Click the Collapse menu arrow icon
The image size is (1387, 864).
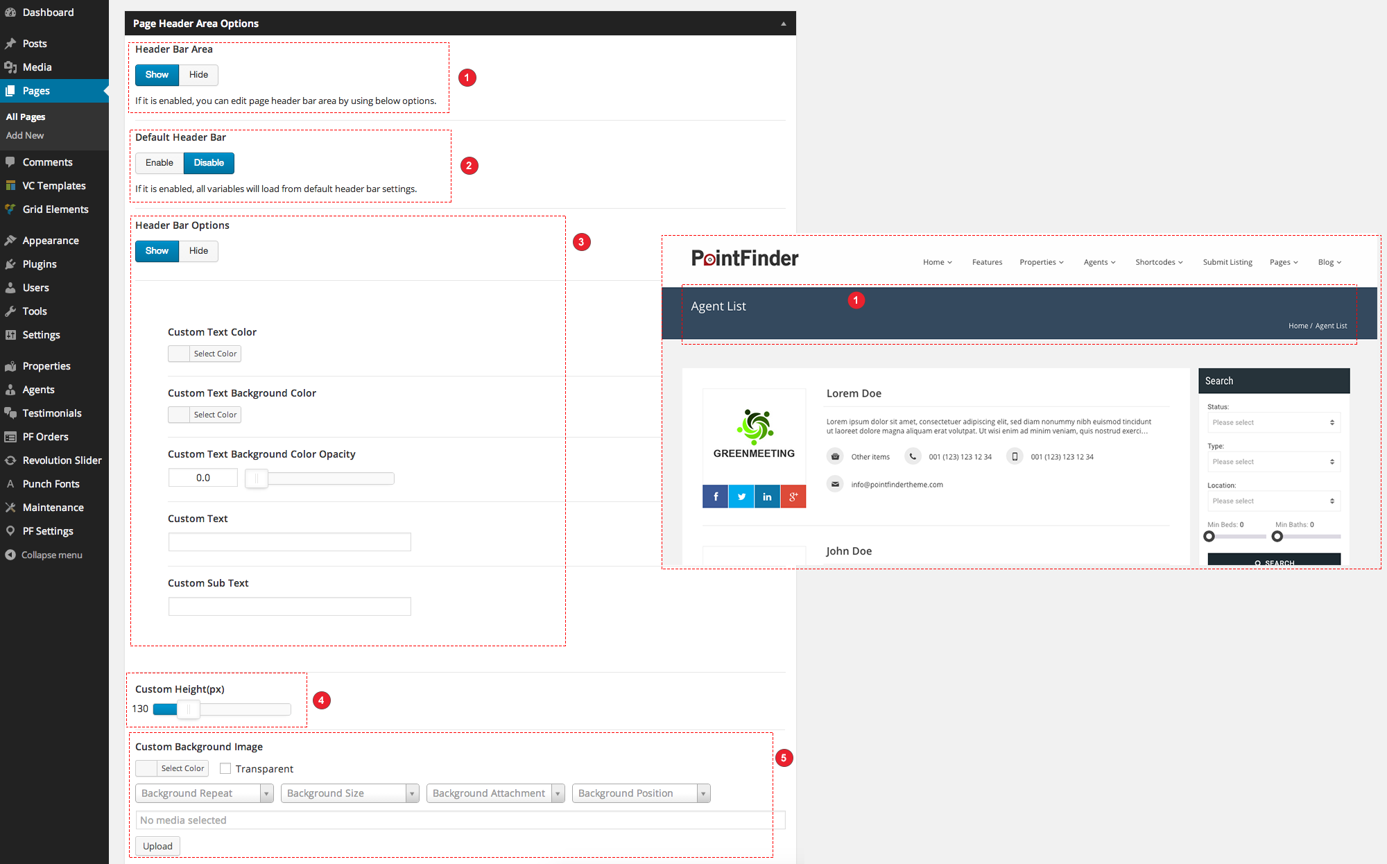(10, 555)
